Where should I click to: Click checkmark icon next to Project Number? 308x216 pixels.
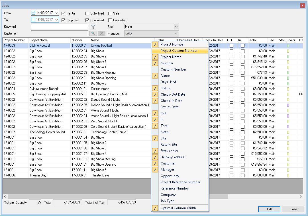click(155, 44)
